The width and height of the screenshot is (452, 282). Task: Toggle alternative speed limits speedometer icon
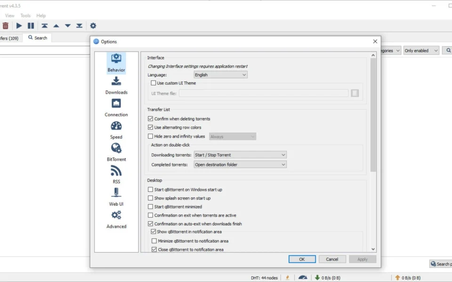point(303,277)
